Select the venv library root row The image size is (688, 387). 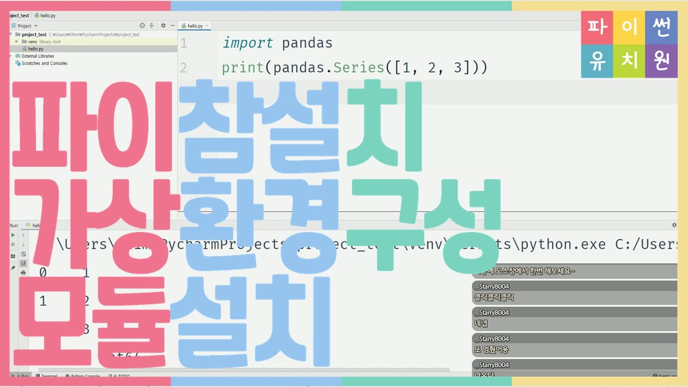[x=94, y=41]
